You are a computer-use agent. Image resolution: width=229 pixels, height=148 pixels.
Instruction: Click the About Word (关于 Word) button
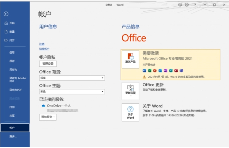130,112
